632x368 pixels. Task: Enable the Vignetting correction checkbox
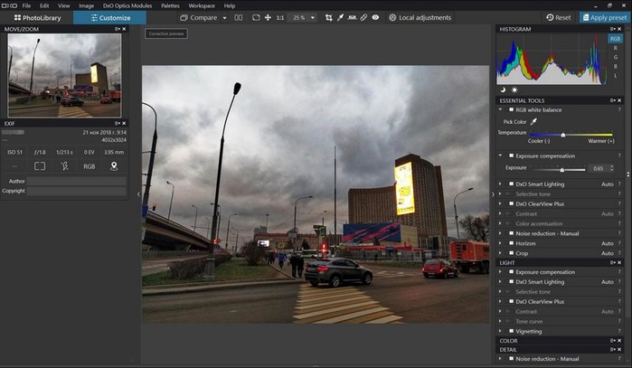pyautogui.click(x=511, y=331)
